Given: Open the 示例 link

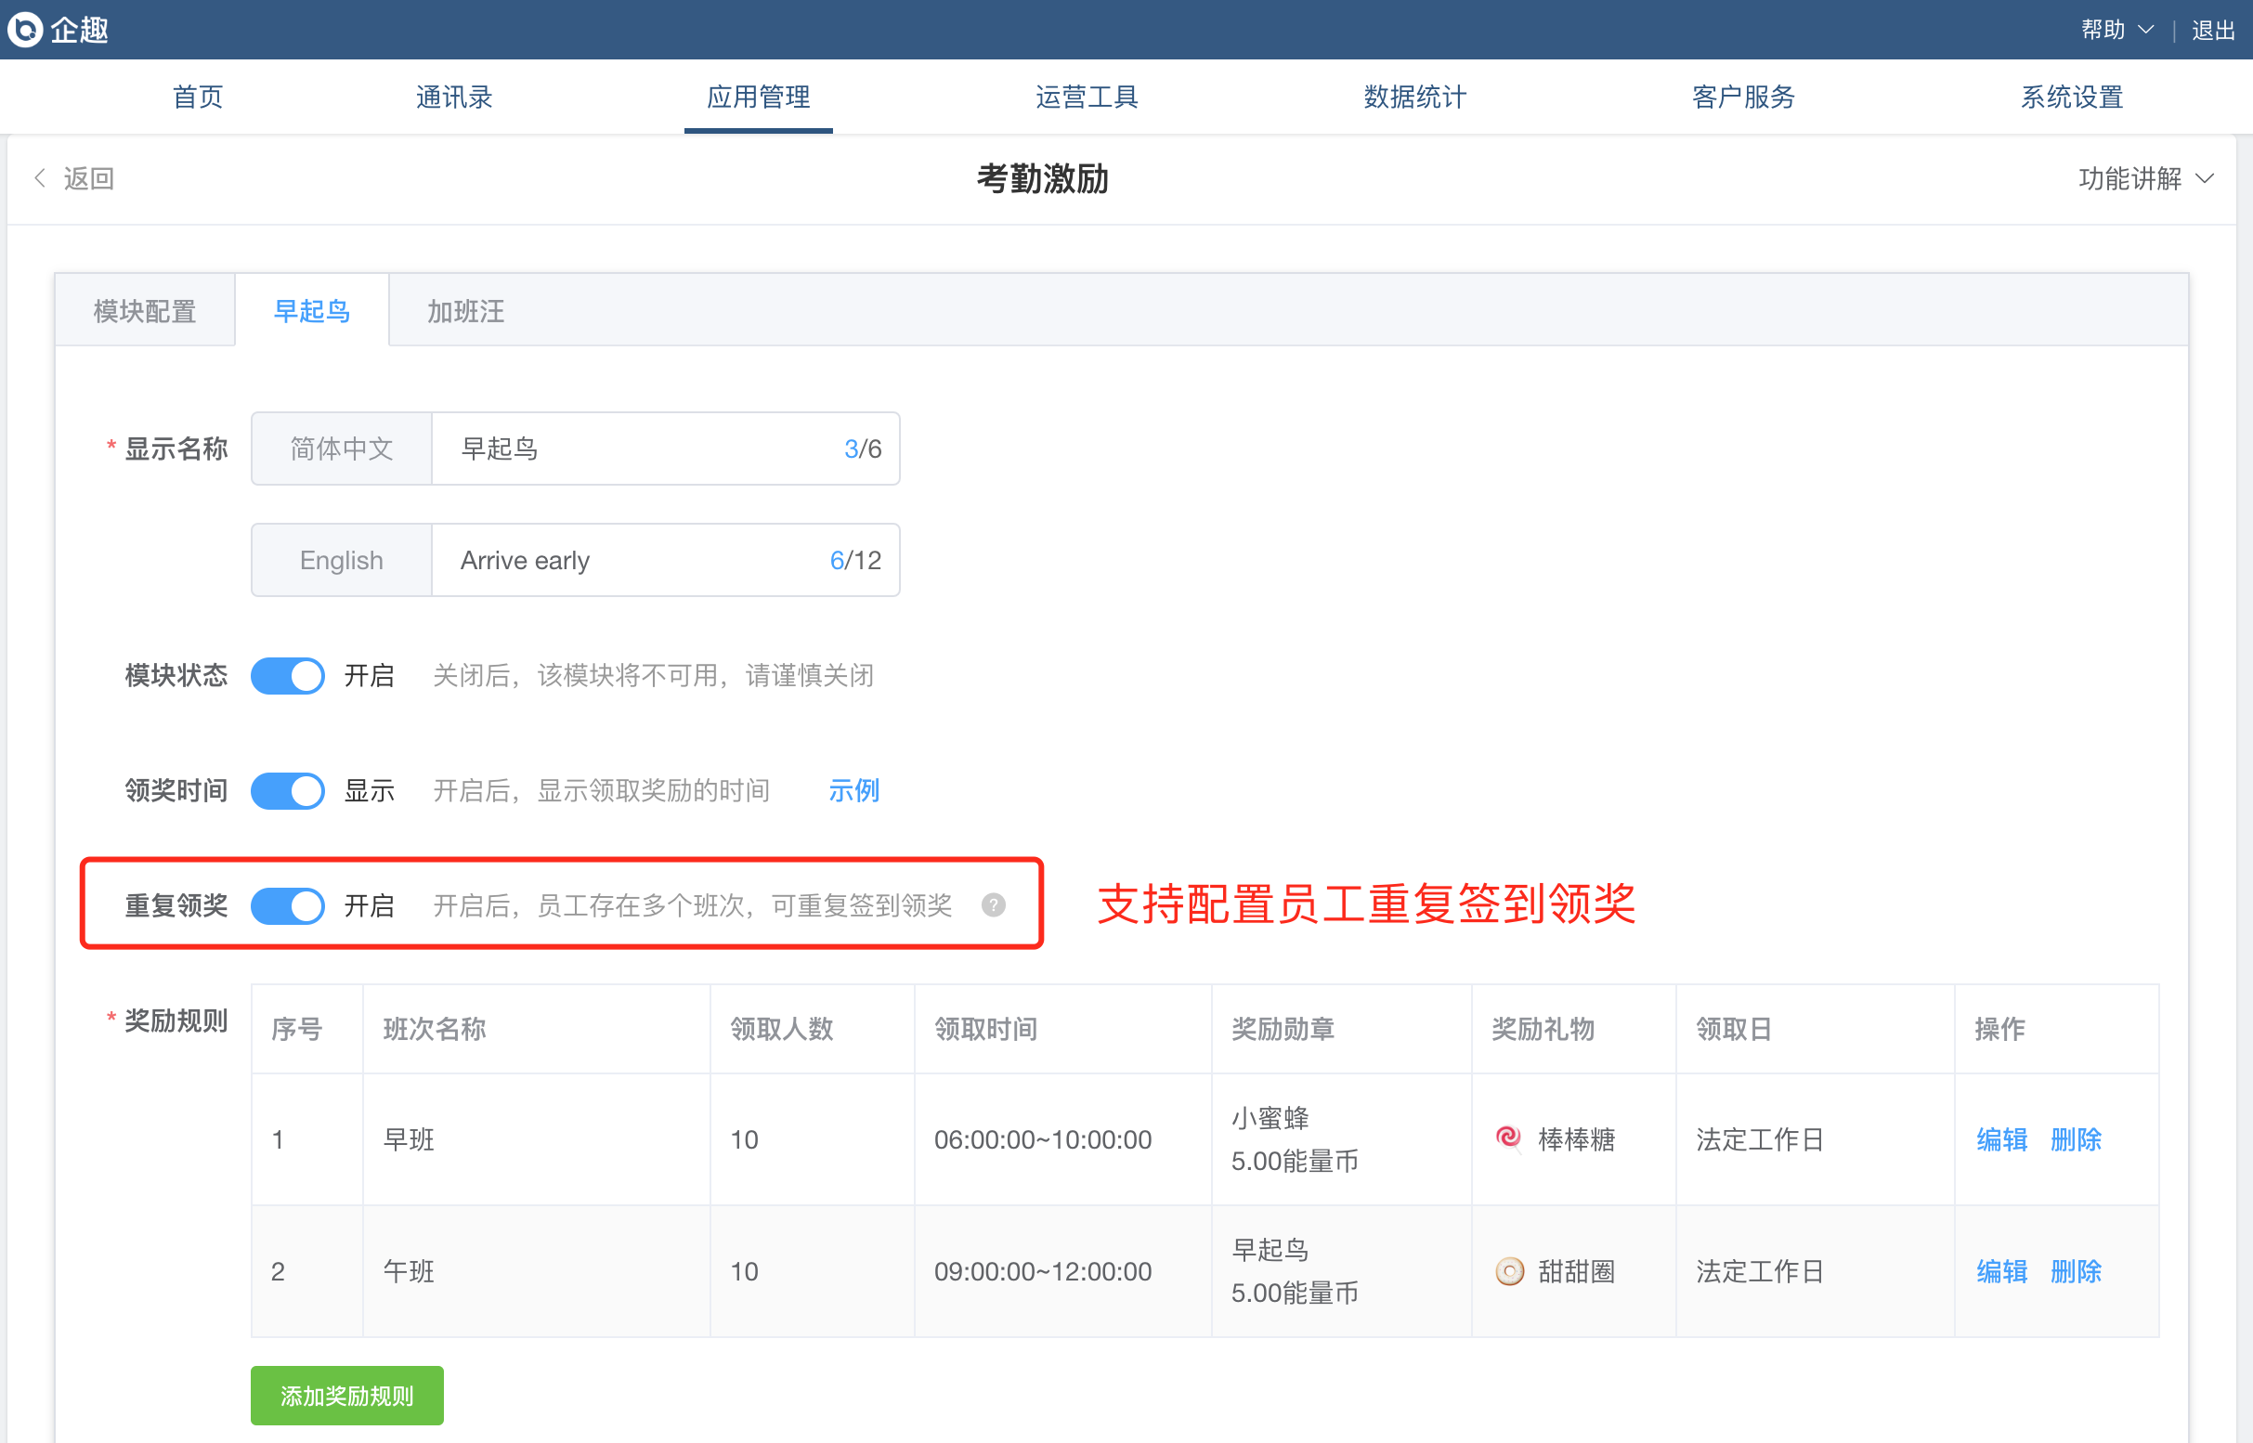Looking at the screenshot, I should [x=853, y=791].
